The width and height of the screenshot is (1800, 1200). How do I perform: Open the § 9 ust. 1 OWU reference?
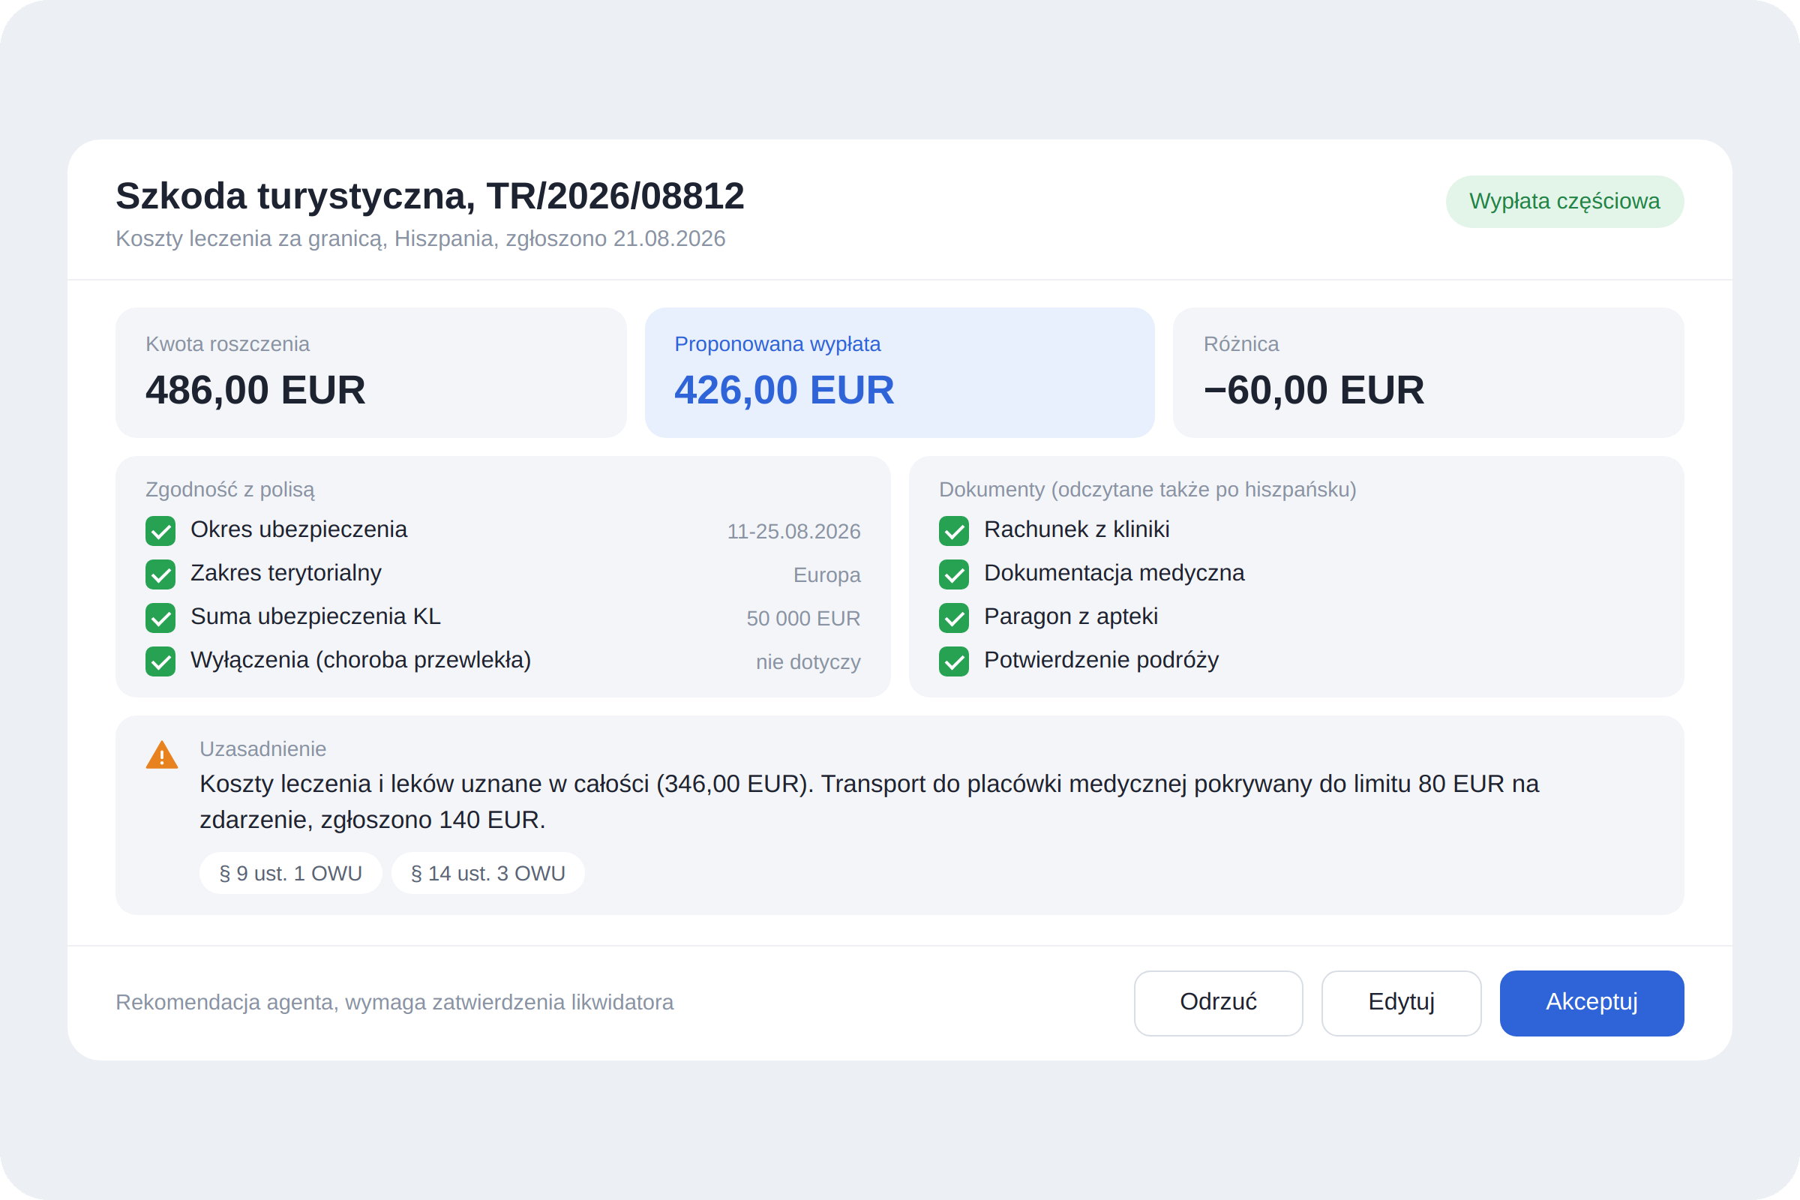(x=291, y=873)
